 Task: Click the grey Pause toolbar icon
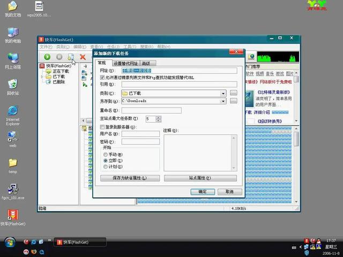coord(59,57)
